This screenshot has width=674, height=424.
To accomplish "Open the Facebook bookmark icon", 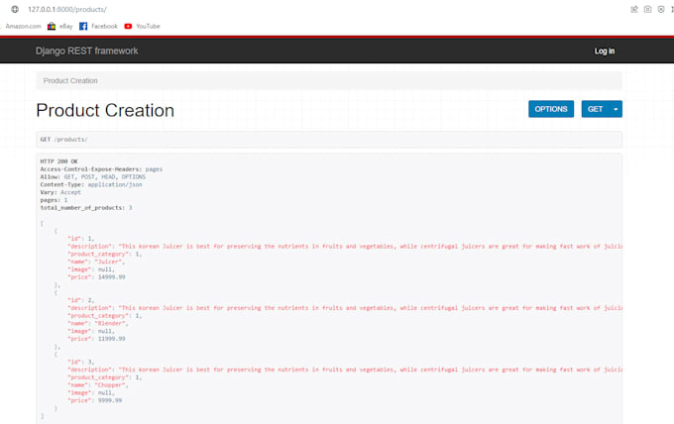I will 83,26.
